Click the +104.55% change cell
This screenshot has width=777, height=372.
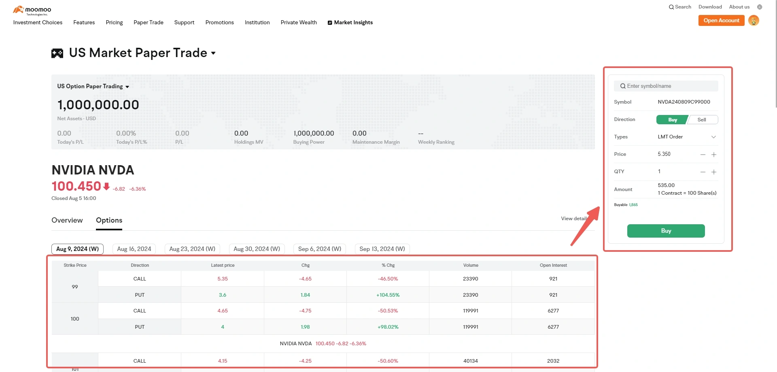click(388, 295)
